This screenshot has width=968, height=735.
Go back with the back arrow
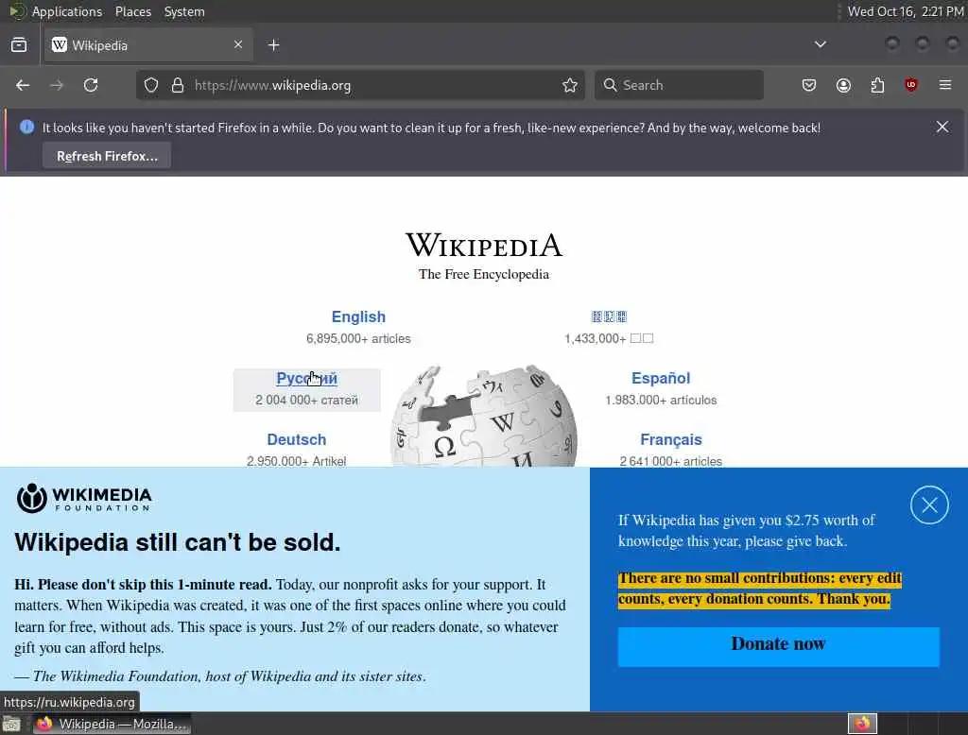click(x=23, y=85)
